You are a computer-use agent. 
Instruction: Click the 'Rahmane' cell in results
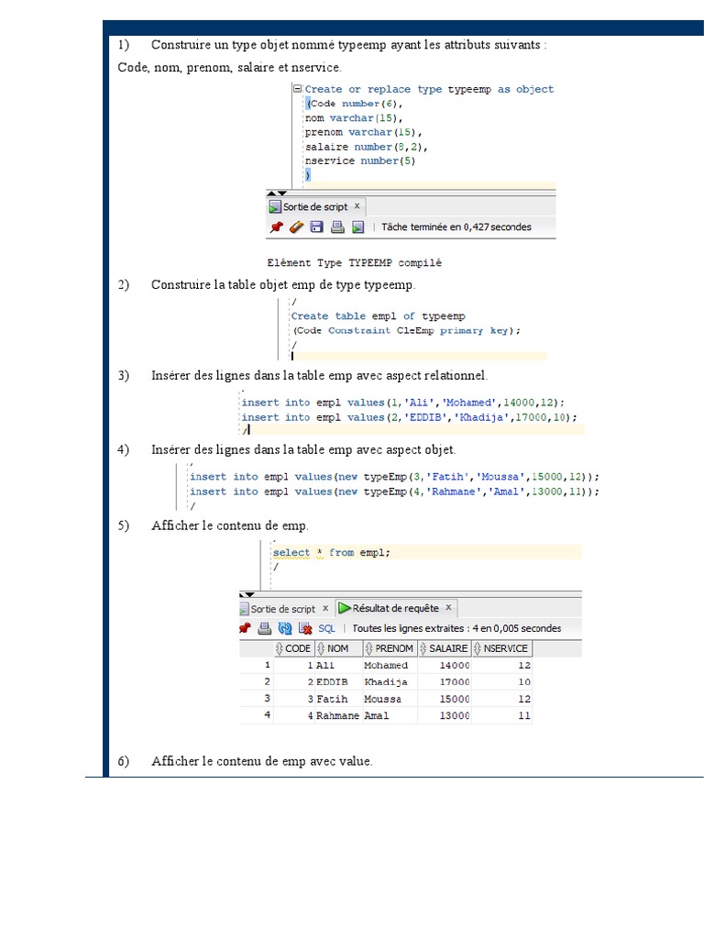pos(339,715)
